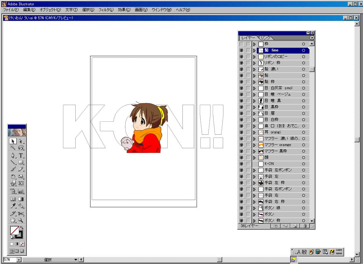Expand the 手袋 右ポンポン layer
This screenshot has width=363, height=264.
point(254,189)
